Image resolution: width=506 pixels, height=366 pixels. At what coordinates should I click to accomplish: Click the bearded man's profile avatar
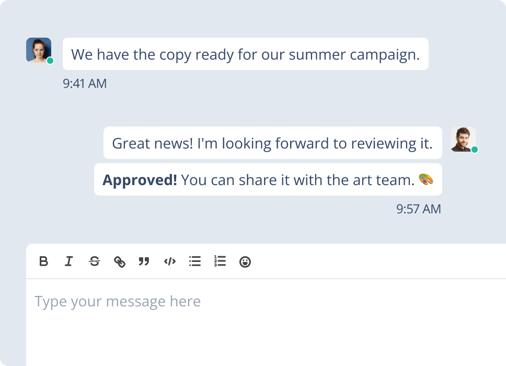(x=463, y=139)
